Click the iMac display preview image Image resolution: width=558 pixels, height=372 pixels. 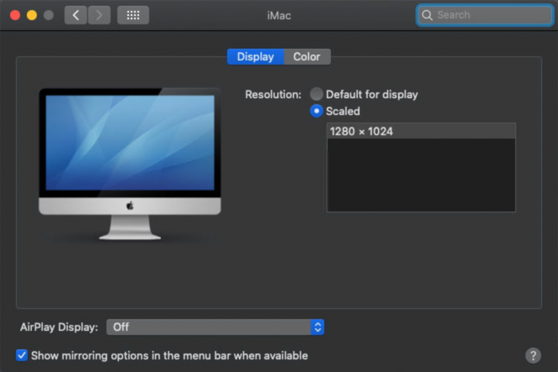click(130, 164)
